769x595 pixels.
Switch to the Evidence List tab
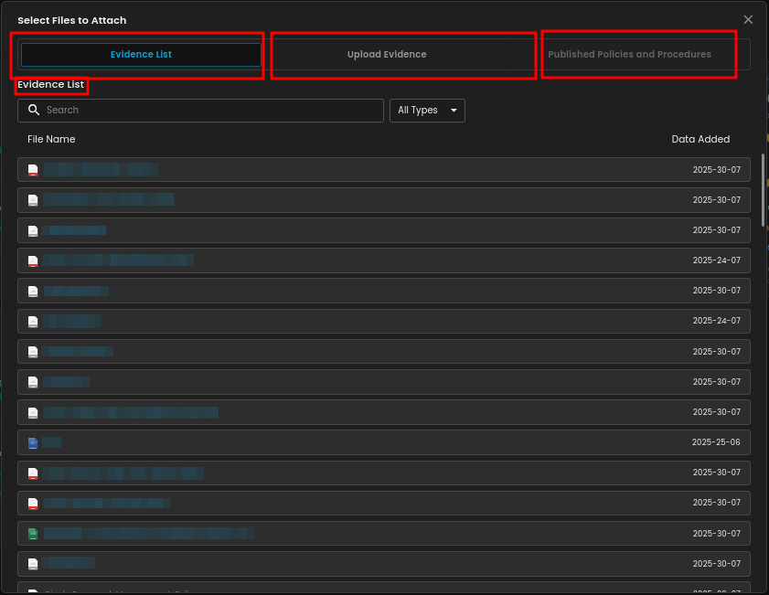pos(141,55)
